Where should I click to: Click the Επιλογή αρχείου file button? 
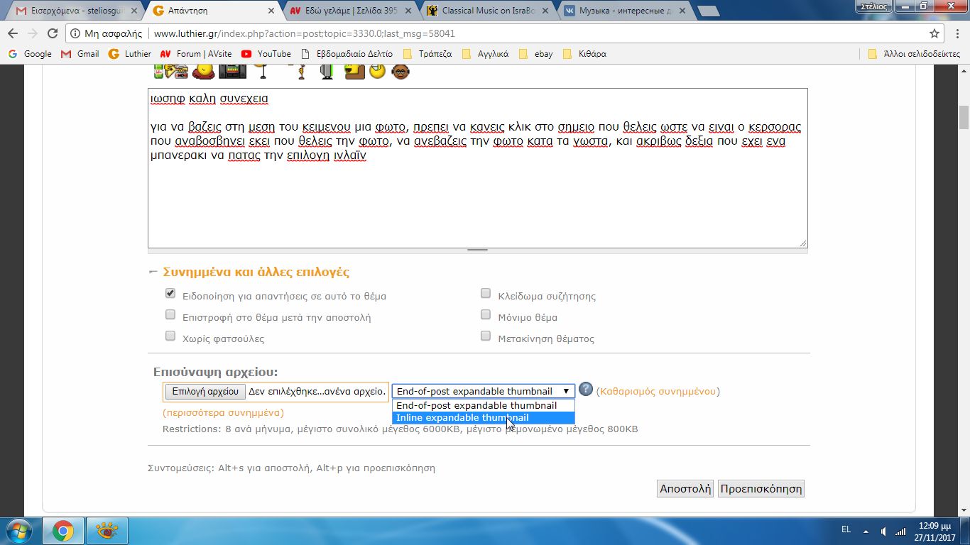[205, 392]
